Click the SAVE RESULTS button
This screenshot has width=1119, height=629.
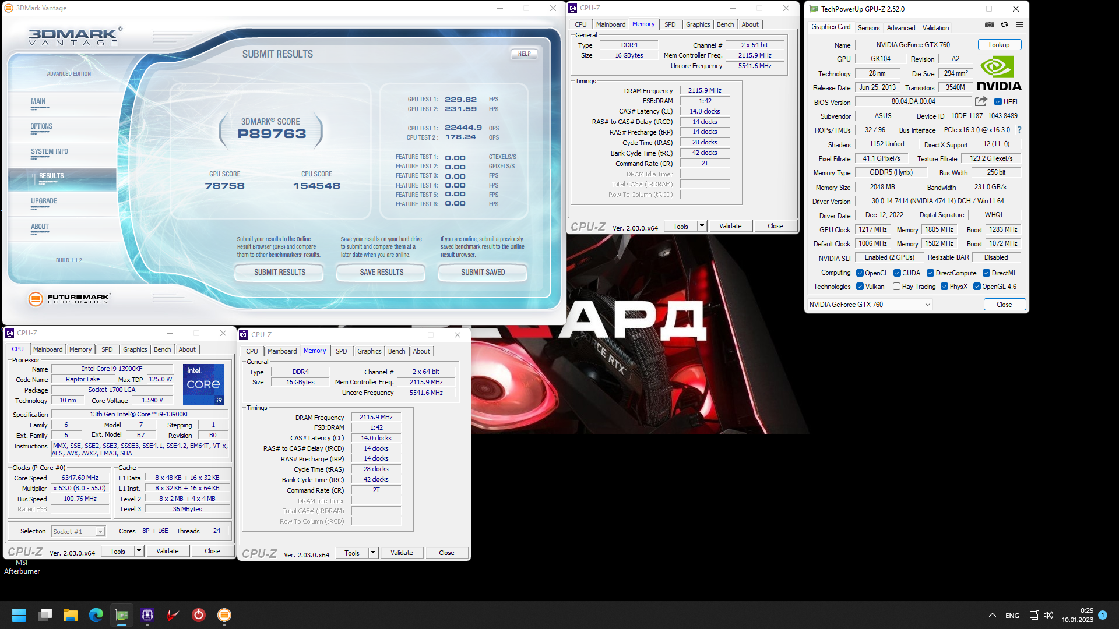coord(381,272)
